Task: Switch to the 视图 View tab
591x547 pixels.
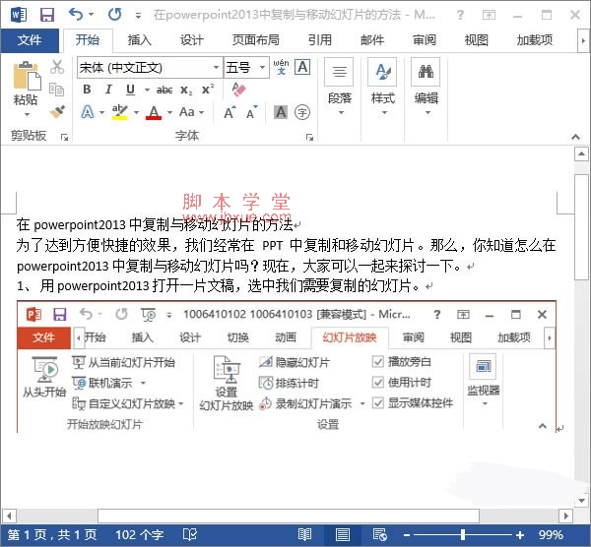Action: (x=476, y=40)
